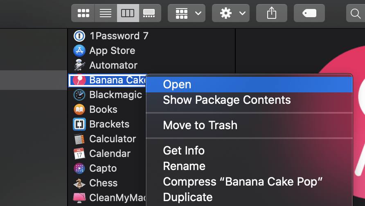
Task: Select the 1Password 7 app icon
Action: [79, 36]
